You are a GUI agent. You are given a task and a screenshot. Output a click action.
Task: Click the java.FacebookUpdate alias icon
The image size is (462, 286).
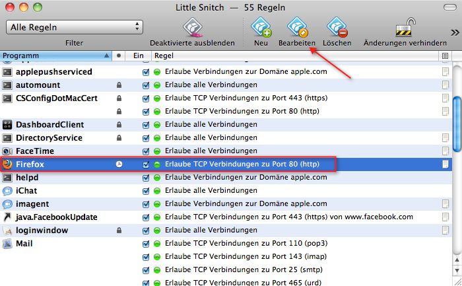tap(7, 217)
